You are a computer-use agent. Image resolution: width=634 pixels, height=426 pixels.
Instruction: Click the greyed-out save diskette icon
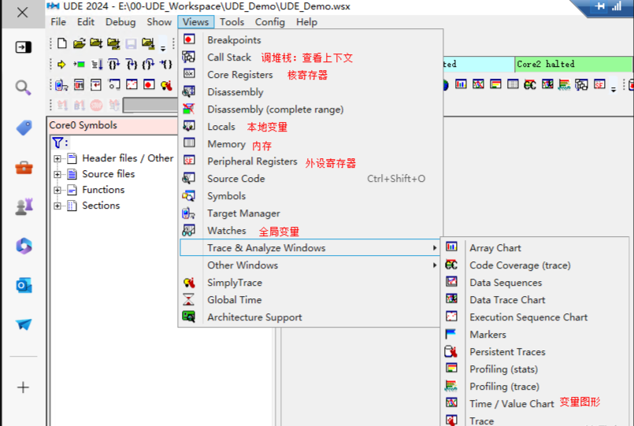pyautogui.click(x=131, y=43)
